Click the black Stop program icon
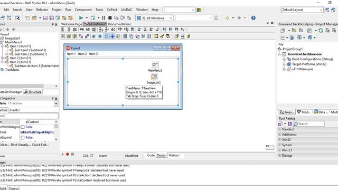The width and height of the screenshot is (338, 190). 110,18
